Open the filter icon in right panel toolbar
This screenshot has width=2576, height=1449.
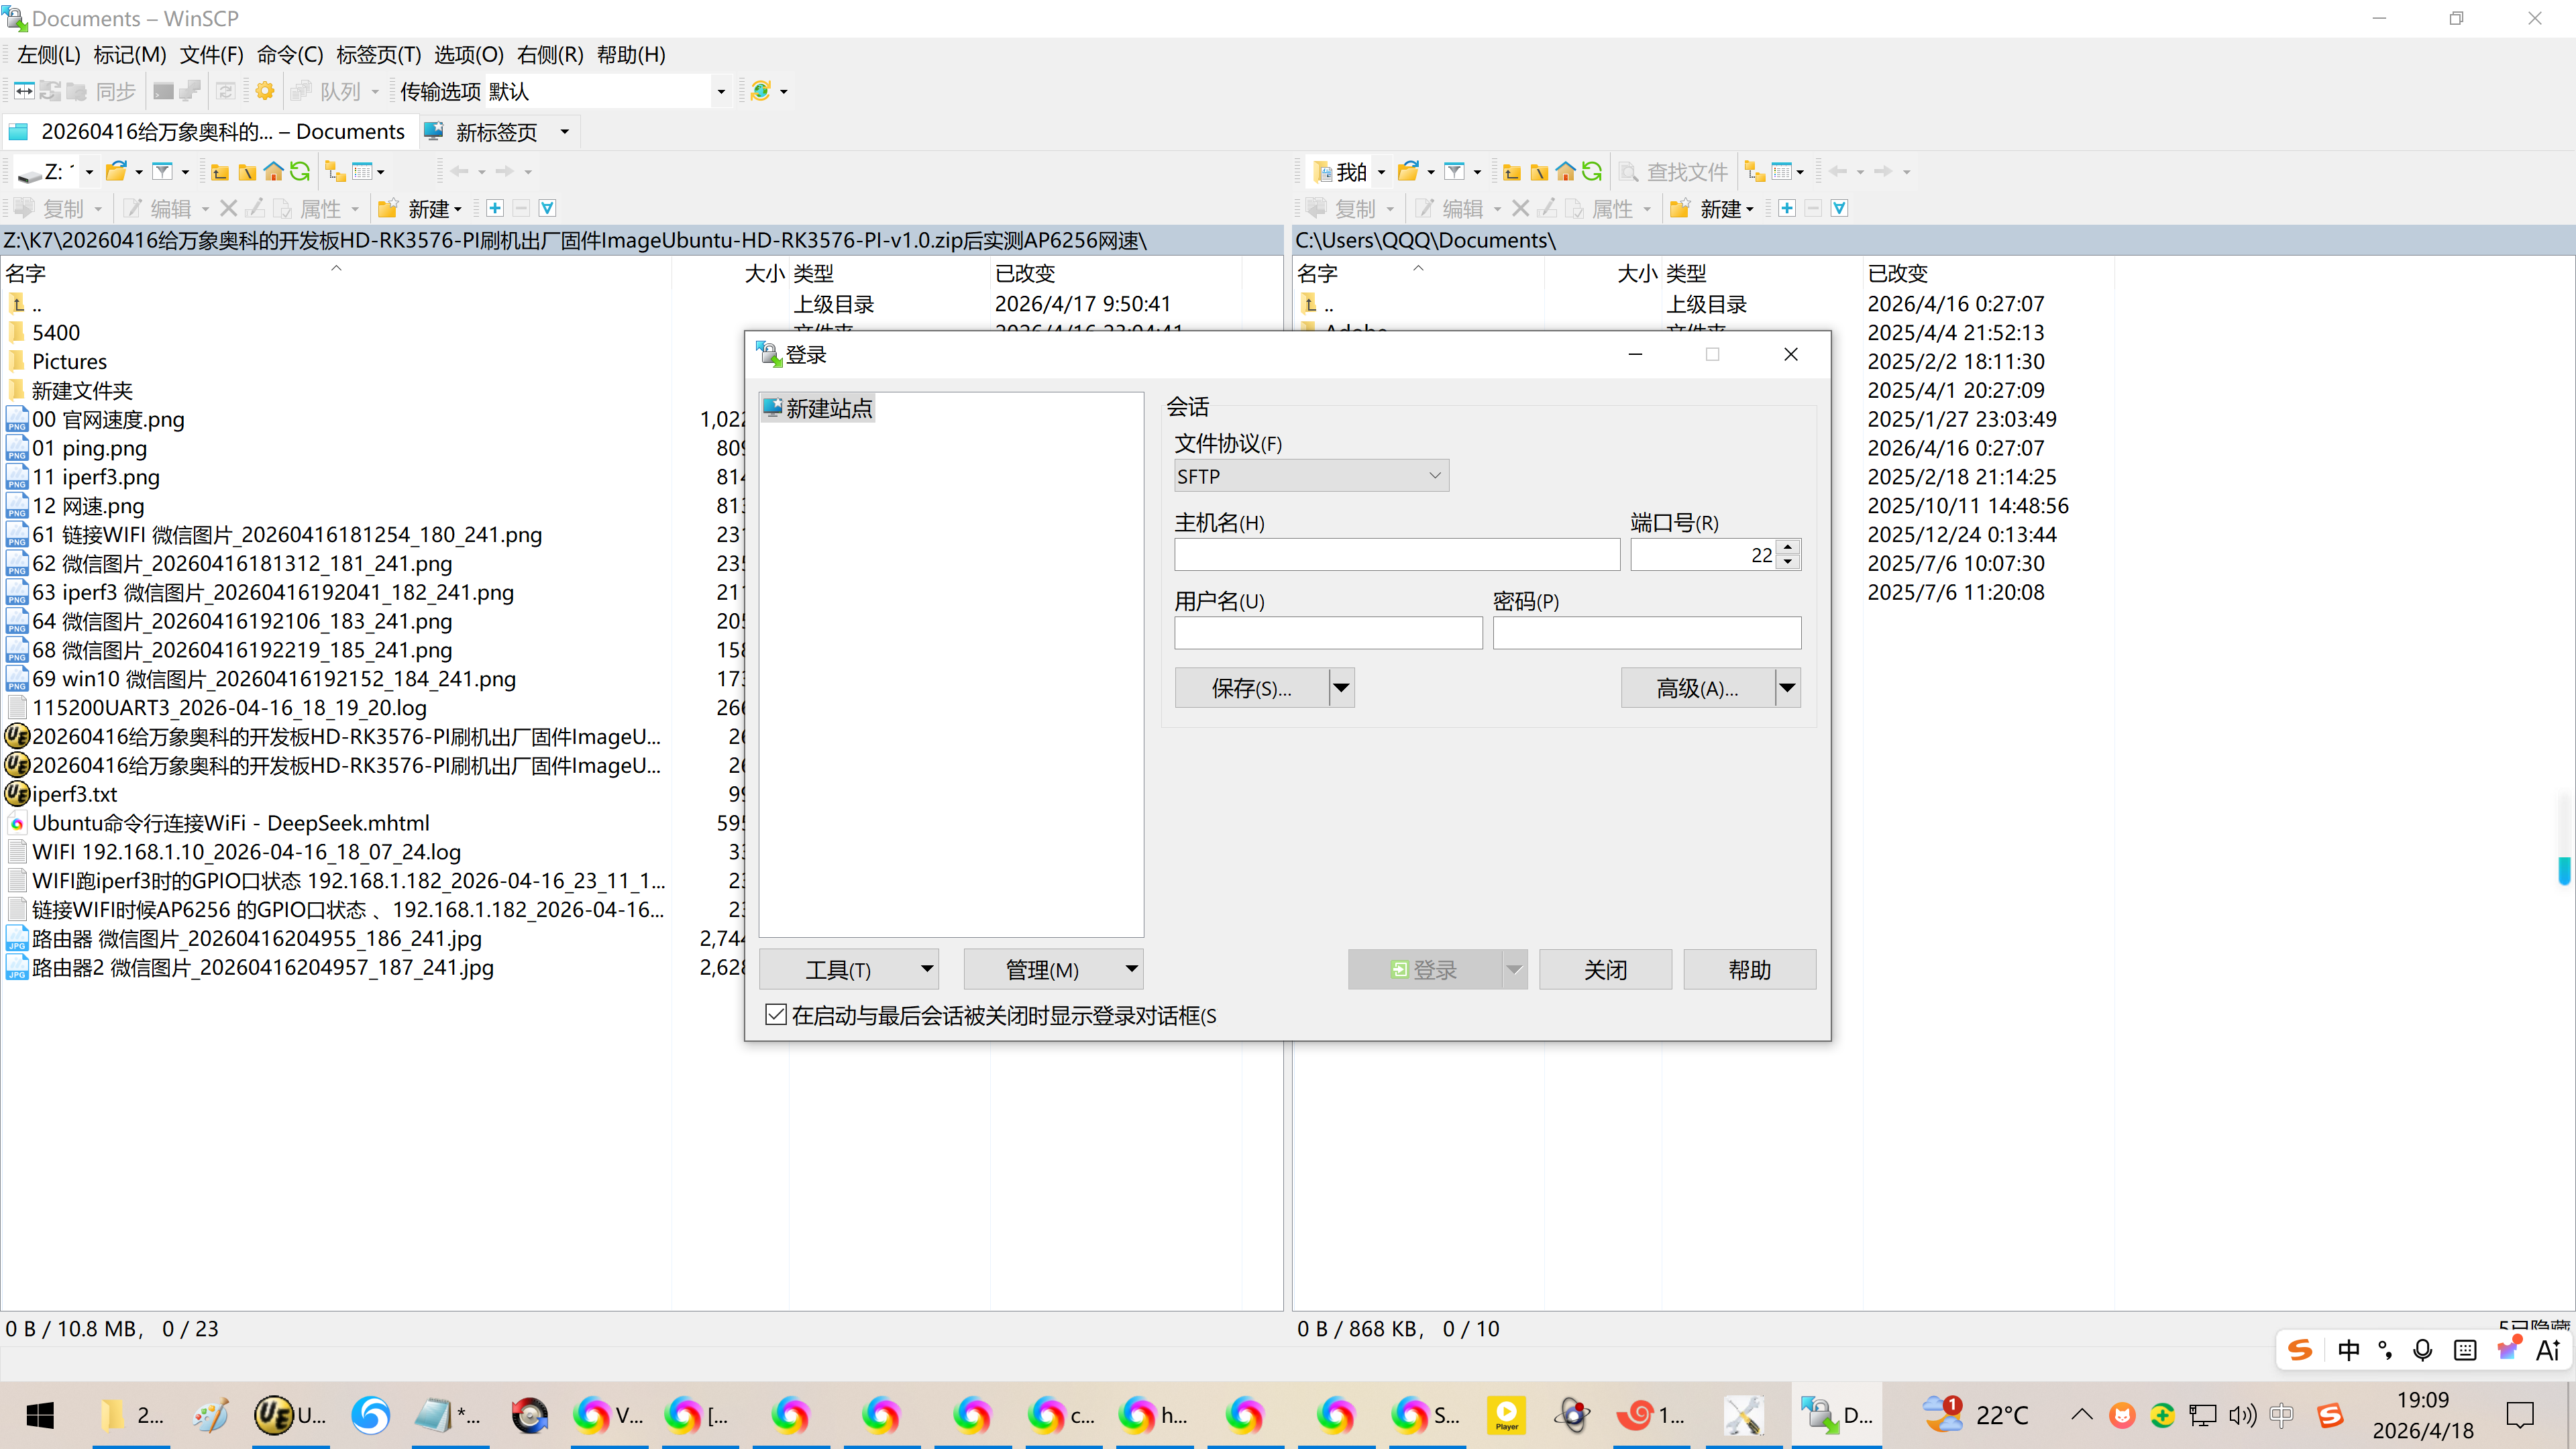click(x=1455, y=172)
